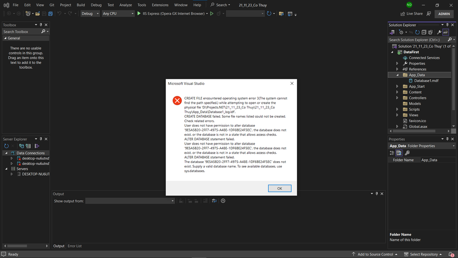Viewport: 458px width, 258px height.
Task: Toggle Preview Selected Items in Solution Explorer
Action: point(446,32)
